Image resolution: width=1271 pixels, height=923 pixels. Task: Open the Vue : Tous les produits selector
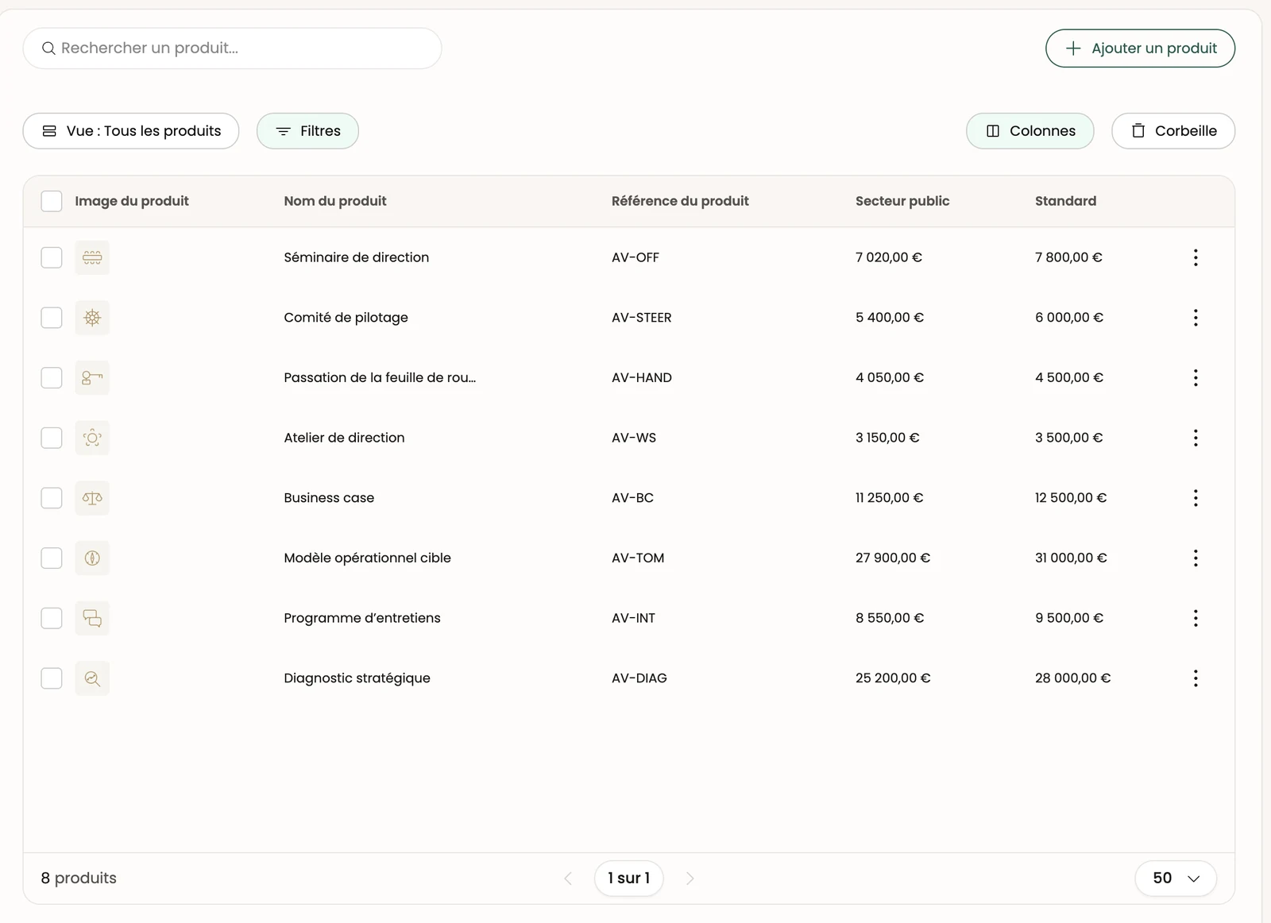[131, 131]
